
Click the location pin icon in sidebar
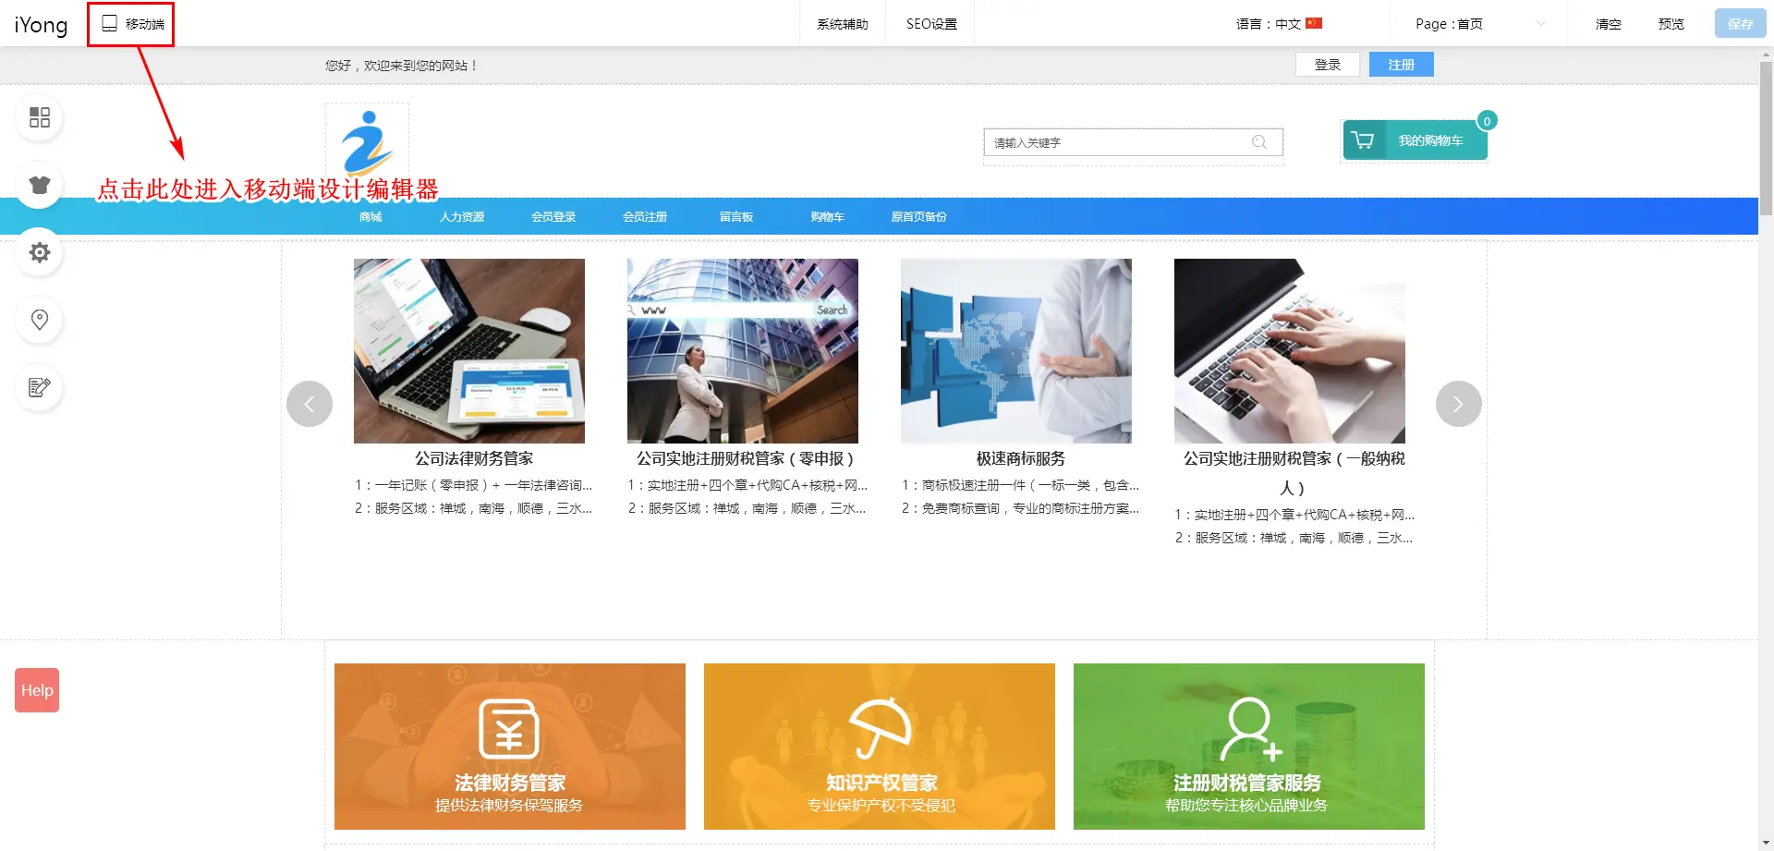click(x=40, y=320)
